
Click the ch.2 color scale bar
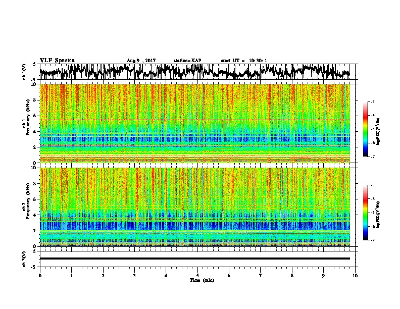click(x=366, y=213)
